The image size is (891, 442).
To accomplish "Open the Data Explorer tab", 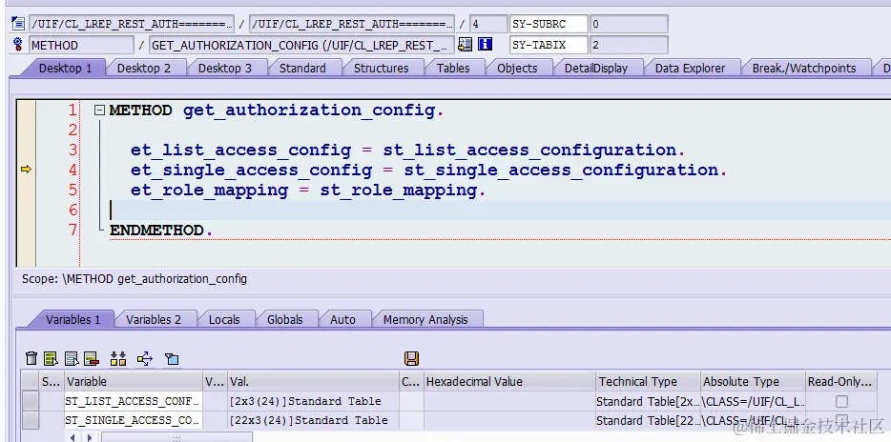I will 691,68.
